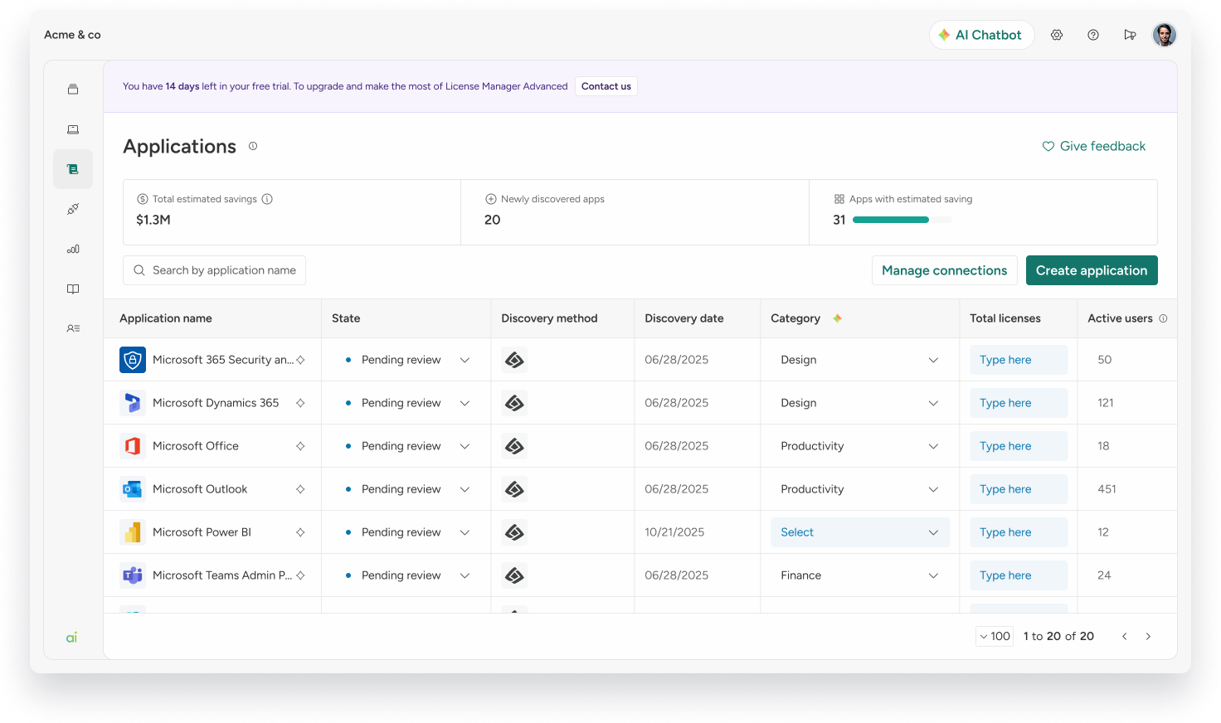The width and height of the screenshot is (1221, 723).
Task: Click diamond icon next to Microsoft 365 Security
Action: 300,360
